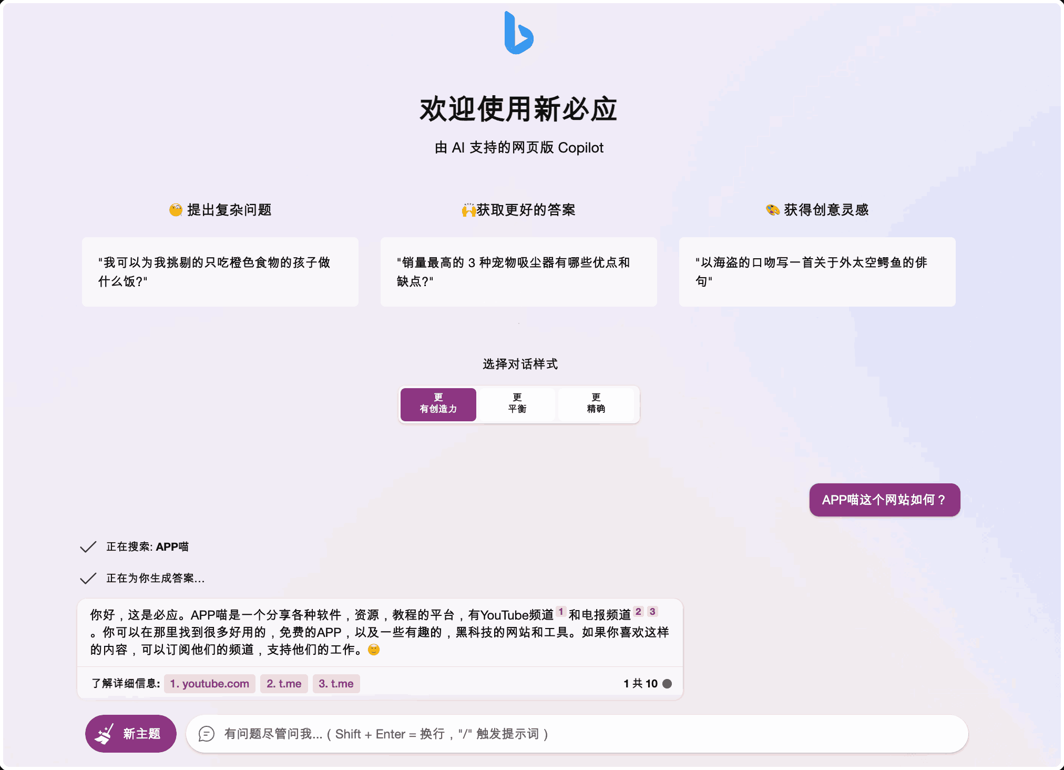Click superscript citation 3 in the answer
Screen dimensions: 1064x770
click(x=652, y=612)
